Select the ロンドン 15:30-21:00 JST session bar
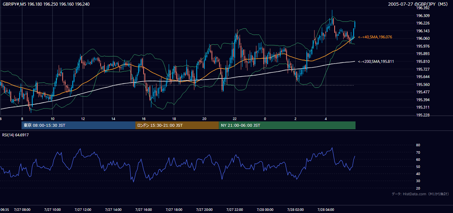This screenshot has height=213, width=453. click(177, 125)
